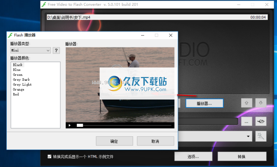Select Green player color
This screenshot has width=277, height=167.
18,75
